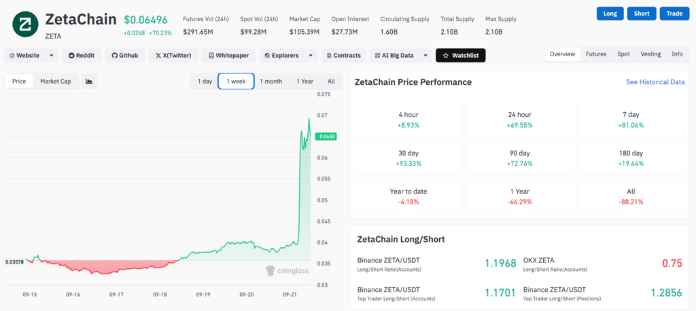696x311 pixels.
Task: Click the 1 Year performance card
Action: coord(520,196)
